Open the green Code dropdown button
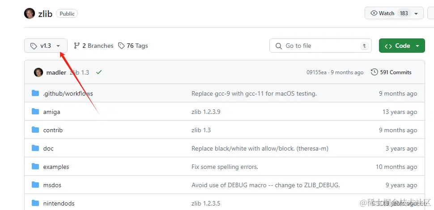434x210 pixels. (402, 46)
